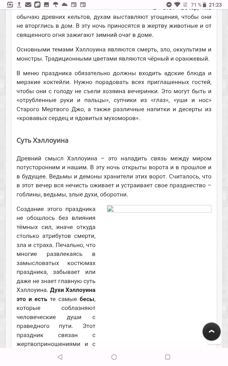The width and height of the screenshot is (228, 366).
Task: Tap the 'Суть Хэллоуина' heading
Action: 42,140
